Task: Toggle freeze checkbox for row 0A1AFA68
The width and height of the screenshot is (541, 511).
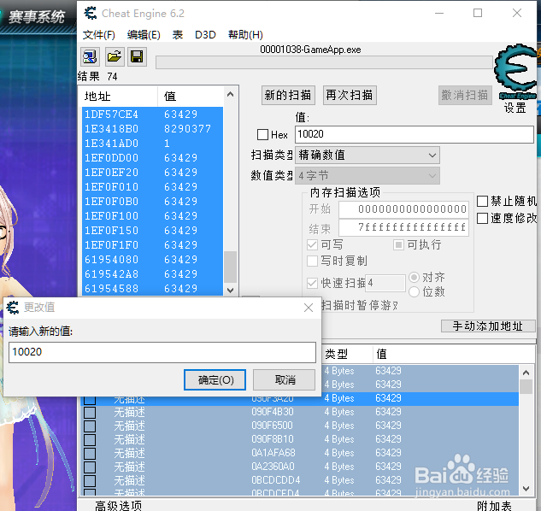Action: click(90, 454)
